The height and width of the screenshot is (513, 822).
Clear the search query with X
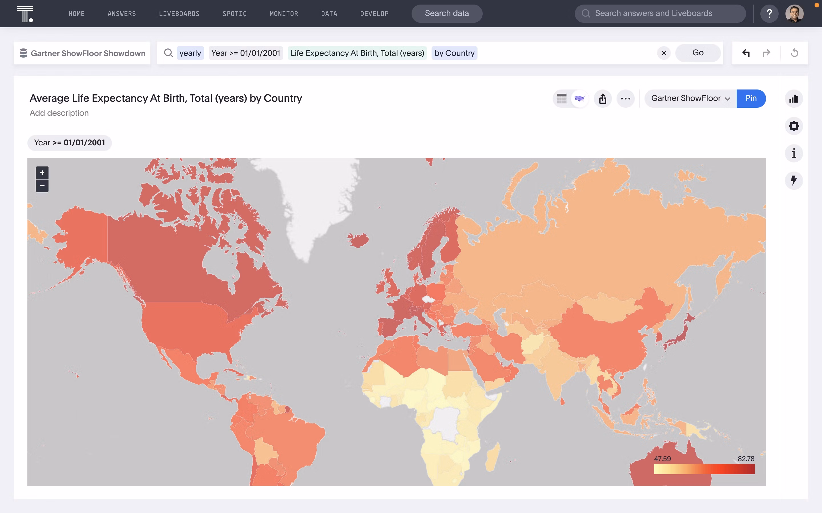click(664, 53)
